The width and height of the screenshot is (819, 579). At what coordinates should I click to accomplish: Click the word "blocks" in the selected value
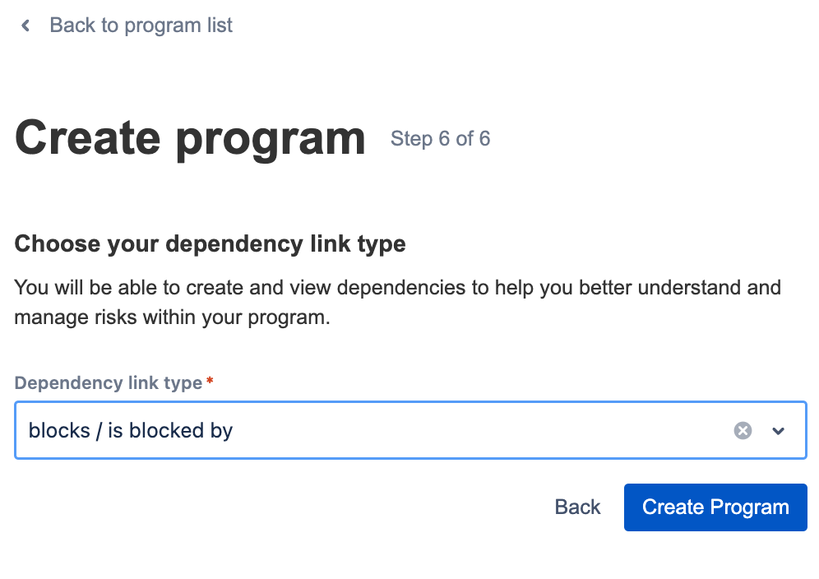point(59,430)
